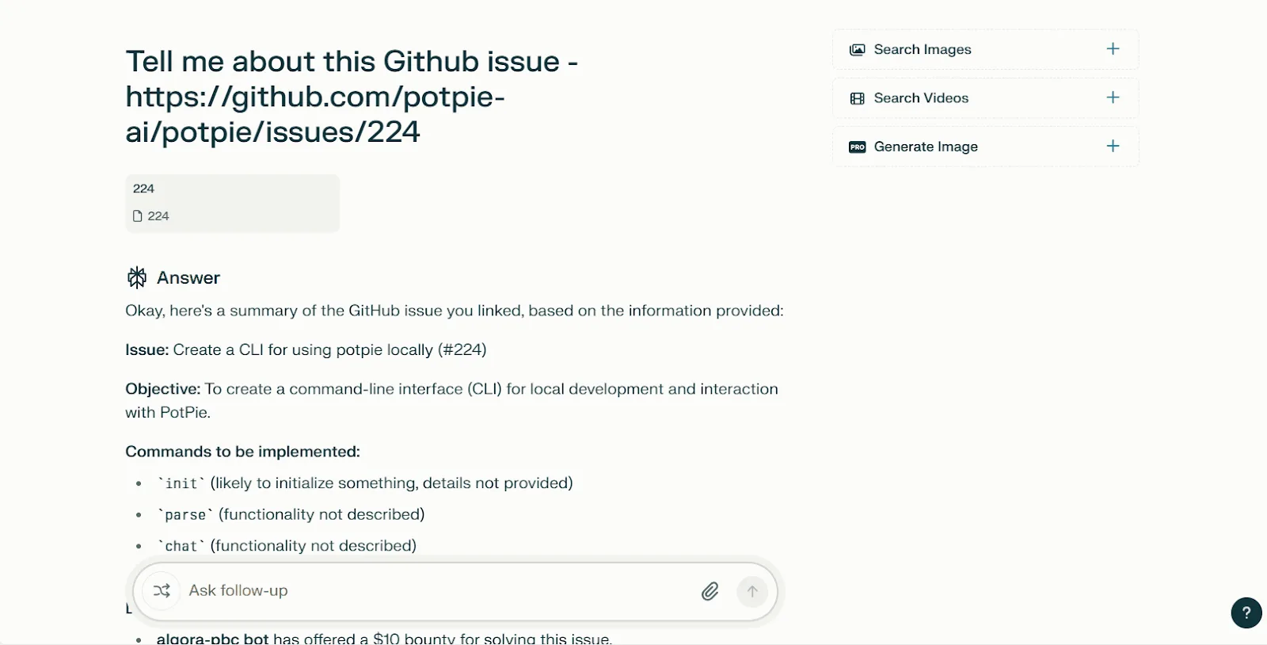Open the 224 source card
The height and width of the screenshot is (645, 1267).
pyautogui.click(x=233, y=203)
